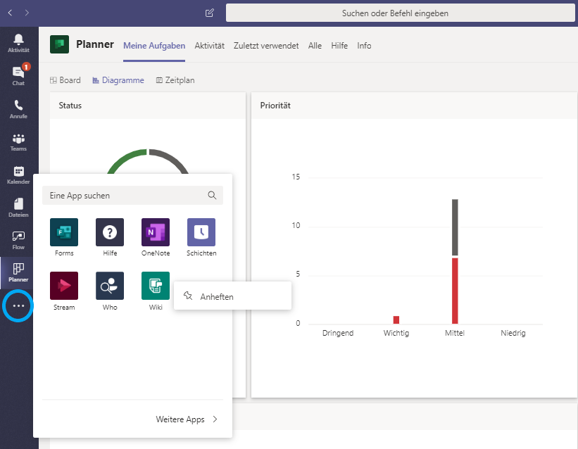578x449 pixels.
Task: Select the Planner app in the sidebar
Action: coord(18,273)
